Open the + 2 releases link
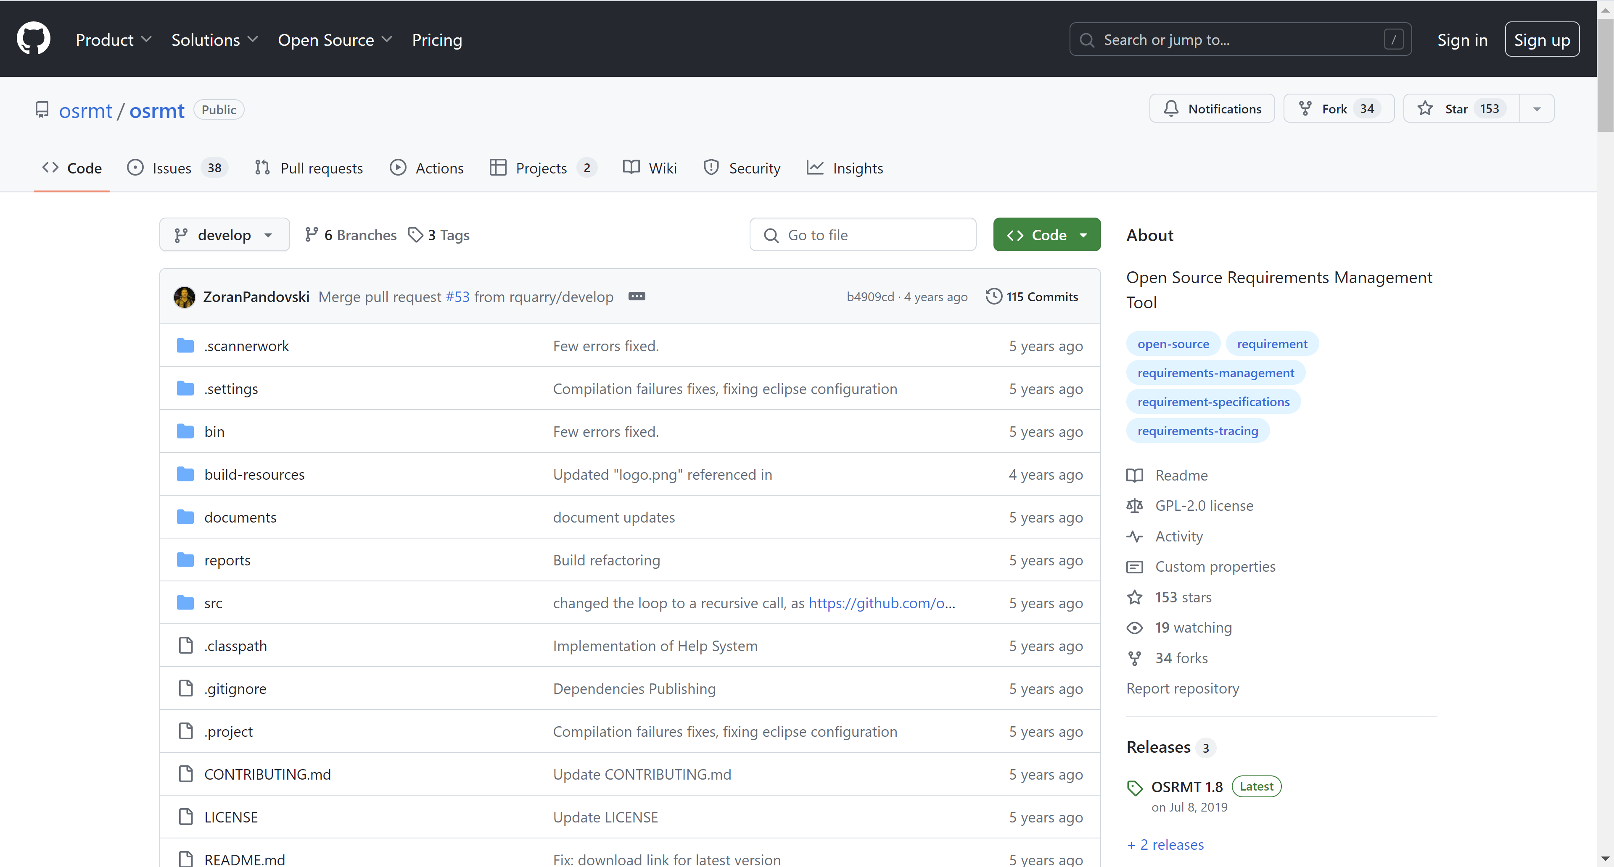Screen dimensions: 1614x867 coord(1165,844)
